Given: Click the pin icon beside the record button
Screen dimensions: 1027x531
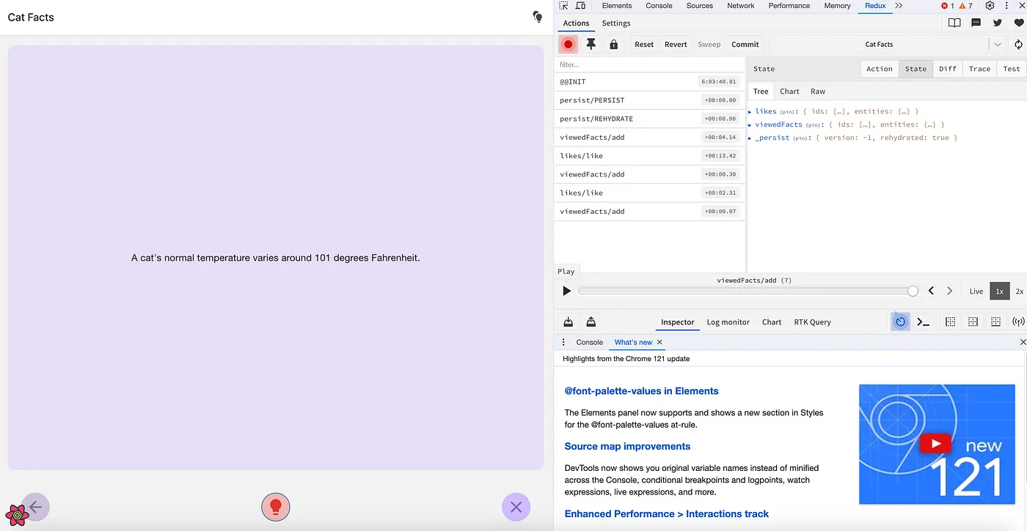Looking at the screenshot, I should click(x=591, y=45).
